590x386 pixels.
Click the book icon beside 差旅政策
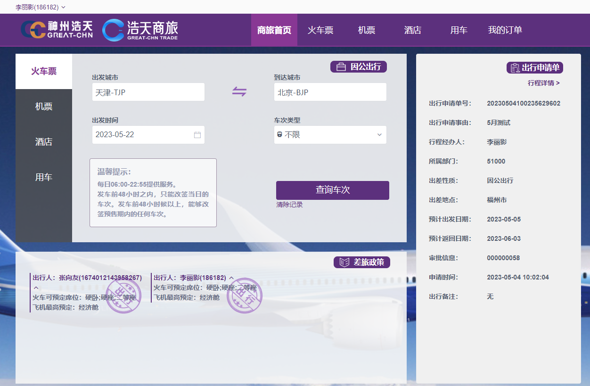point(344,263)
